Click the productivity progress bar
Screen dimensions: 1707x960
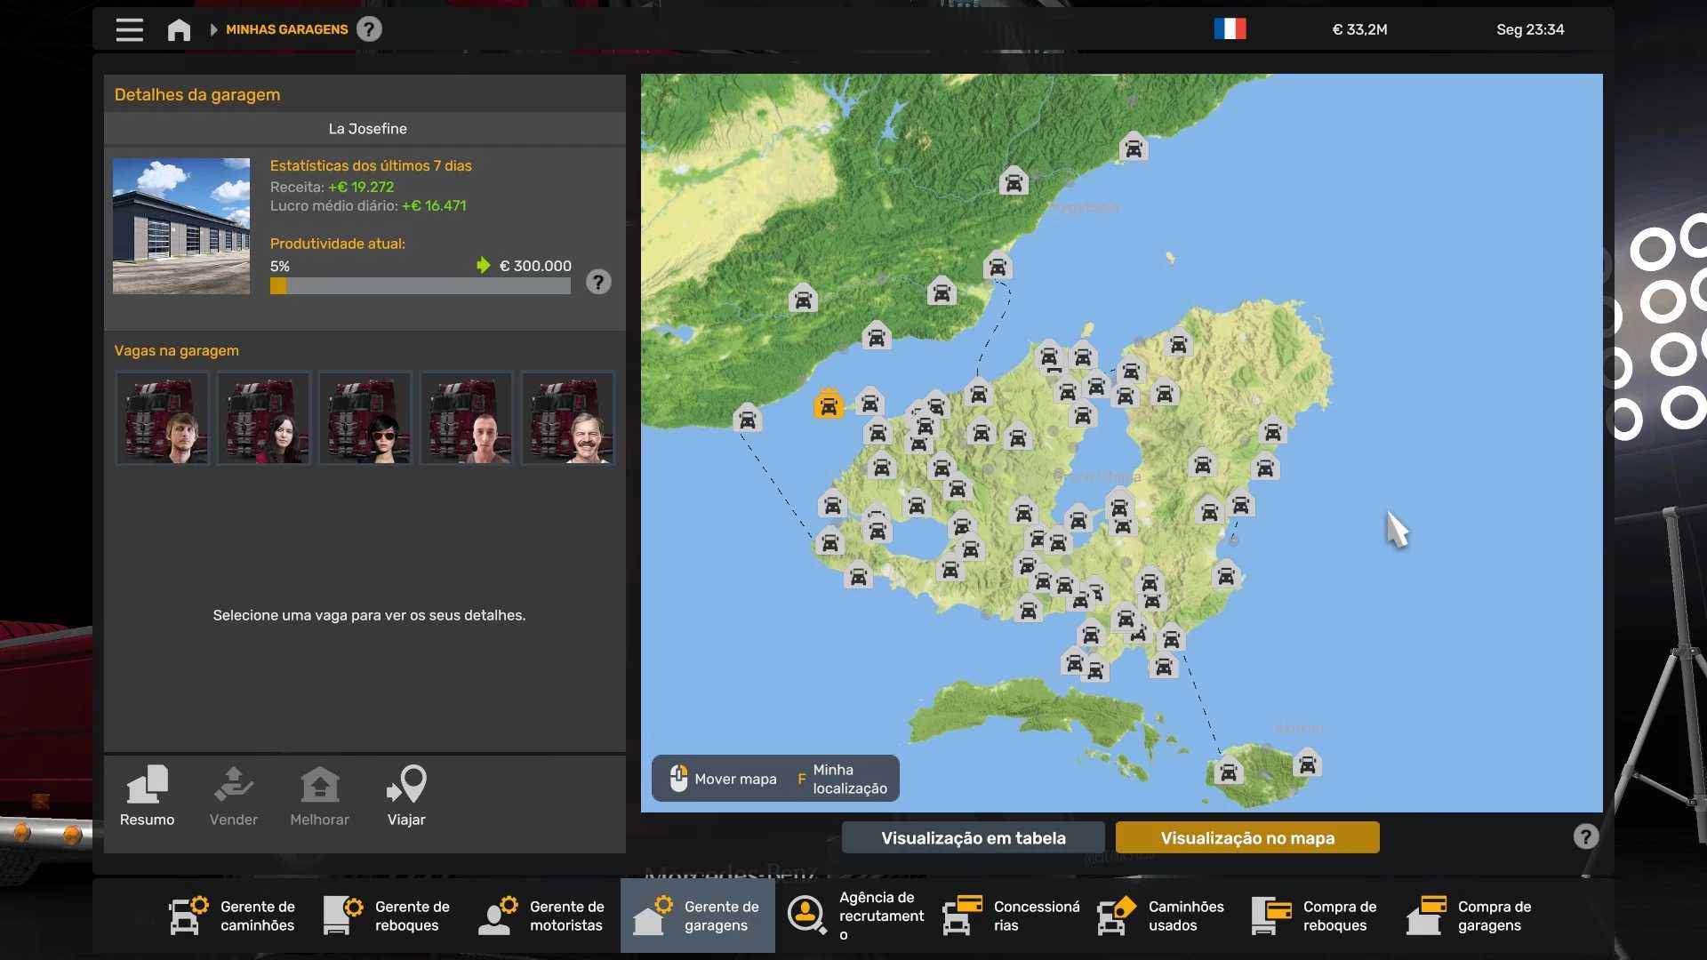pos(420,286)
